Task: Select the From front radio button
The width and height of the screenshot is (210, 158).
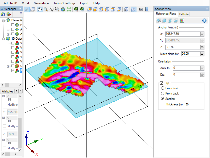Action: (163, 88)
